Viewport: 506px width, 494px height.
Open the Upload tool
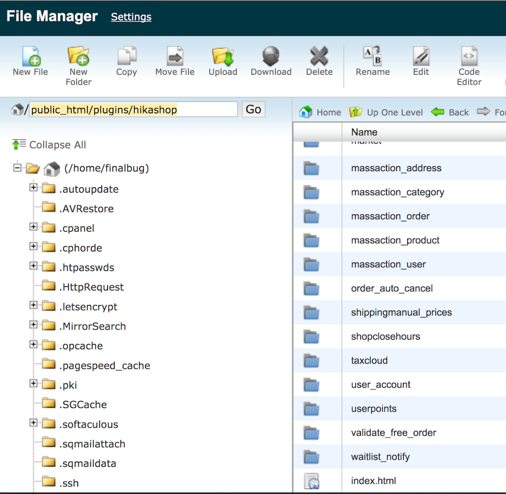click(223, 57)
